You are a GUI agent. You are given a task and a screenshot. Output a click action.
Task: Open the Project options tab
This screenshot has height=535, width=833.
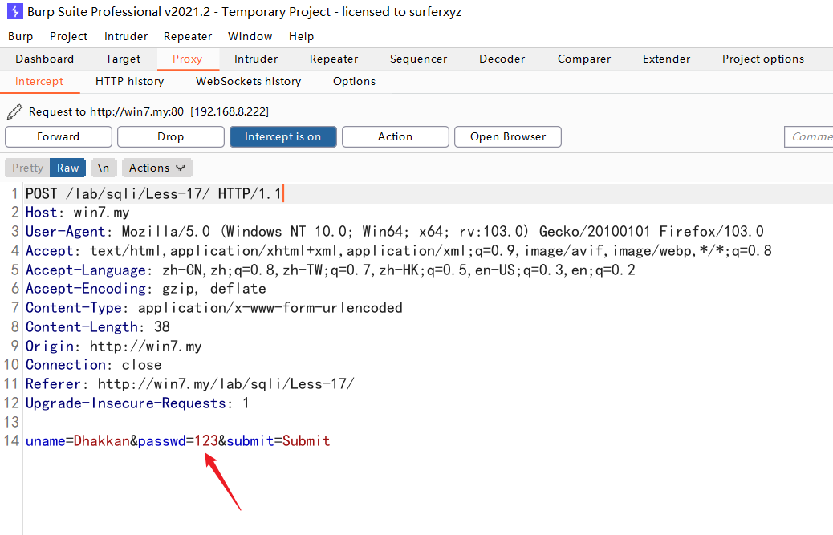click(762, 59)
